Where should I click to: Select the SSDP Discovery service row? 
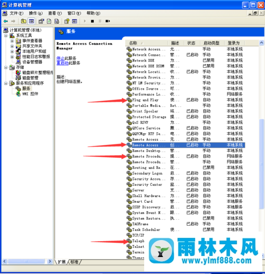tap(185, 207)
